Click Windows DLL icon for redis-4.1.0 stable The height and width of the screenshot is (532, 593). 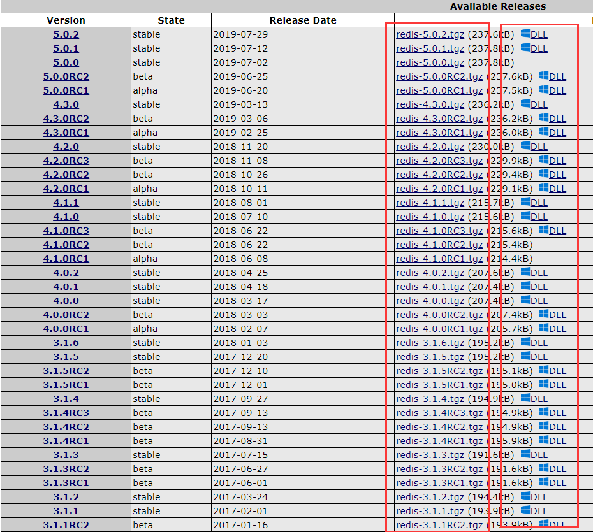(x=525, y=215)
